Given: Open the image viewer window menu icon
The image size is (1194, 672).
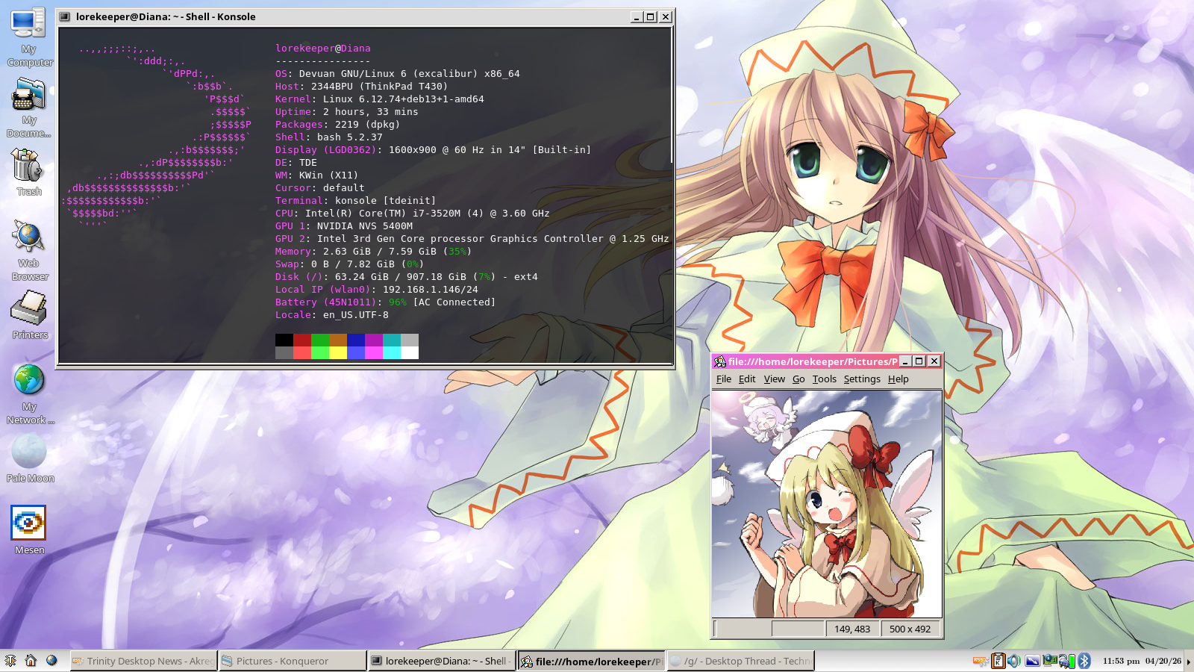Looking at the screenshot, I should tap(720, 361).
